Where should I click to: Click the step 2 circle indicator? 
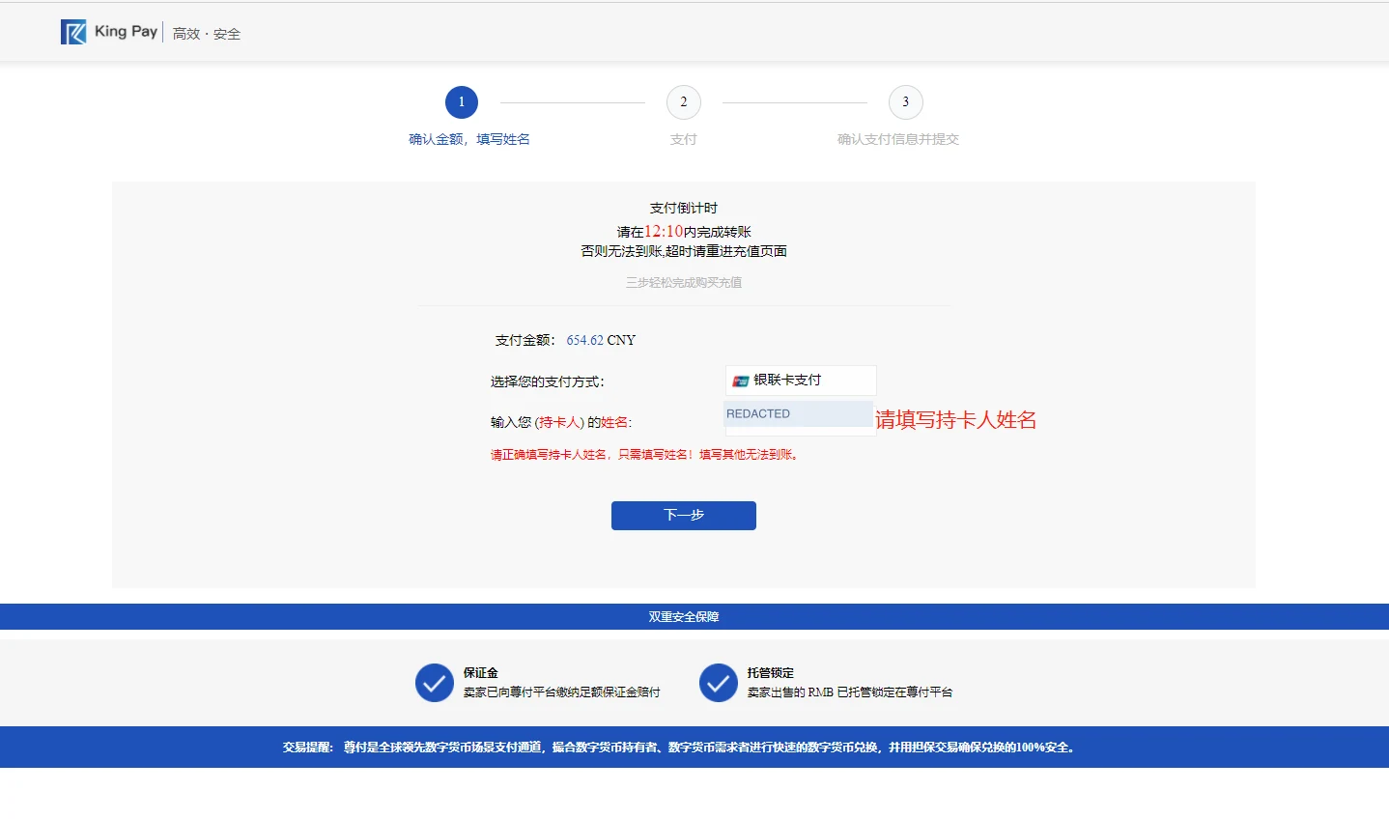coord(684,102)
